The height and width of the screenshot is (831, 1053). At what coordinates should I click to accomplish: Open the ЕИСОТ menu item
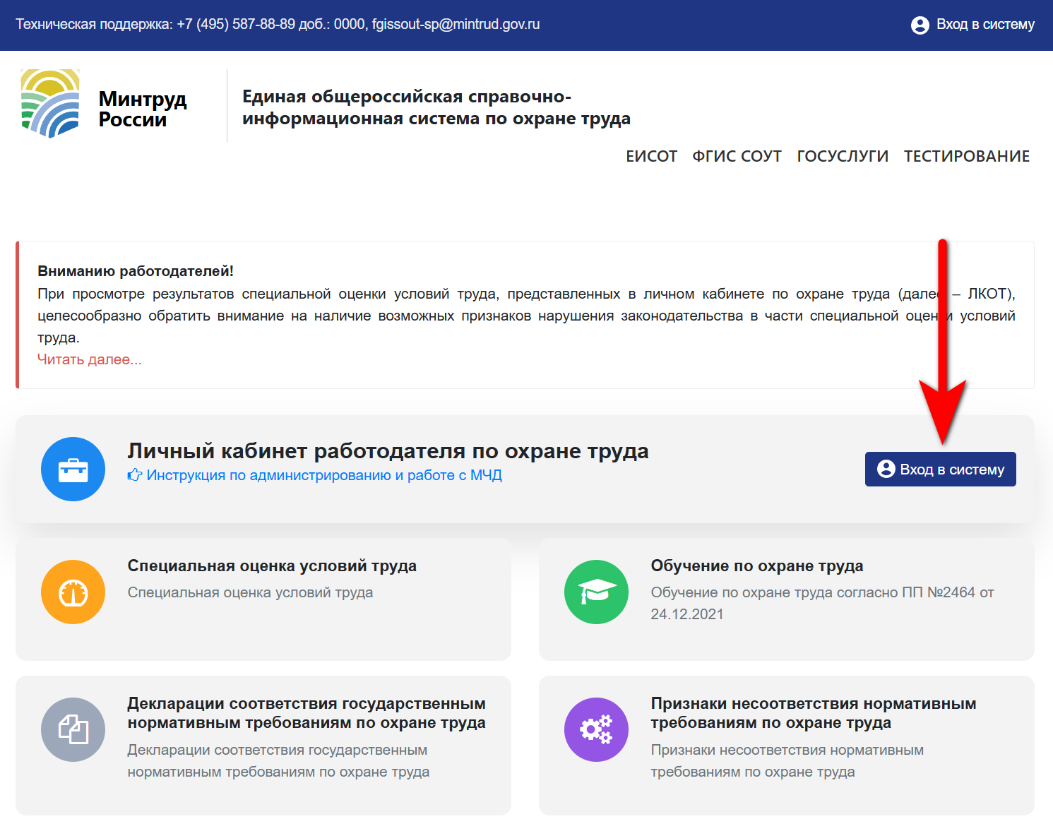click(651, 157)
